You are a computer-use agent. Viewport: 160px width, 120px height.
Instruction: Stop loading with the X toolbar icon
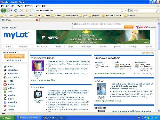coord(21,10)
